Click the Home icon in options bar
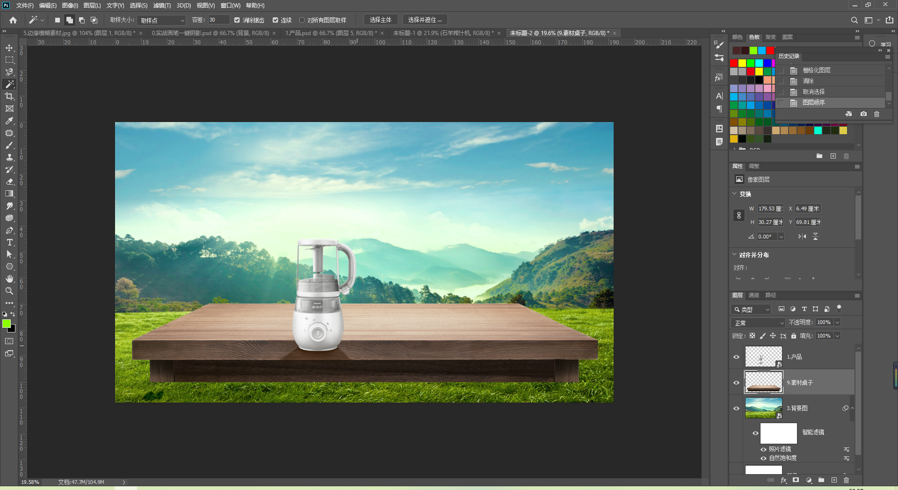898x490 pixels. (x=13, y=20)
